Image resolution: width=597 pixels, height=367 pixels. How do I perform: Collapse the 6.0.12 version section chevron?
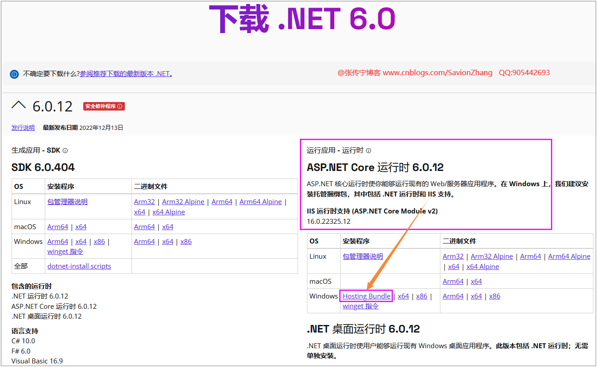[x=19, y=106]
